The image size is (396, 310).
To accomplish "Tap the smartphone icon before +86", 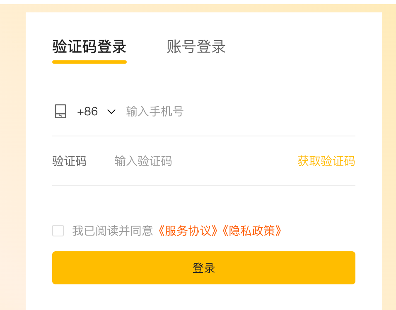I will [60, 111].
